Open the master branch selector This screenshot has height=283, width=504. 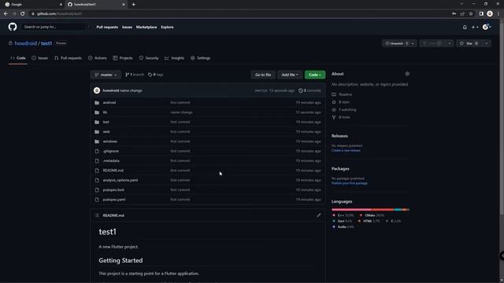coord(106,75)
